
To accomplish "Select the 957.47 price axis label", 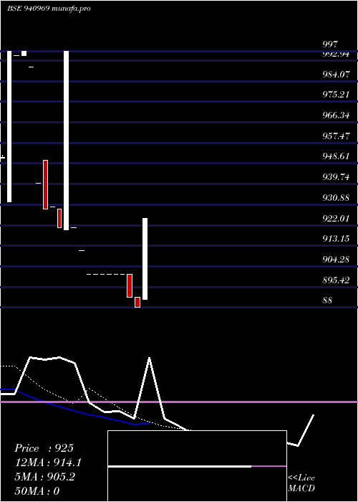I will (336, 136).
